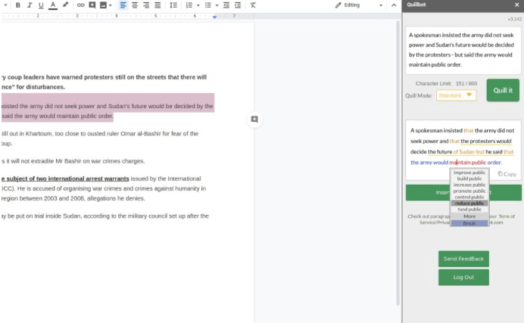Click the Log Out button
This screenshot has width=524, height=323.
tap(463, 278)
